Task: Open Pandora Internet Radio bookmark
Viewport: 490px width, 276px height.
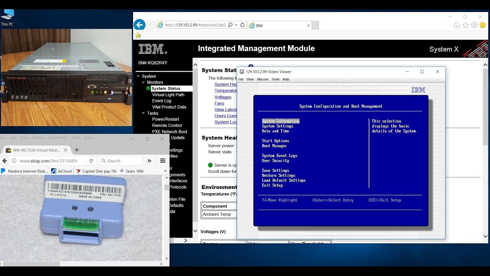Action: coord(24,171)
